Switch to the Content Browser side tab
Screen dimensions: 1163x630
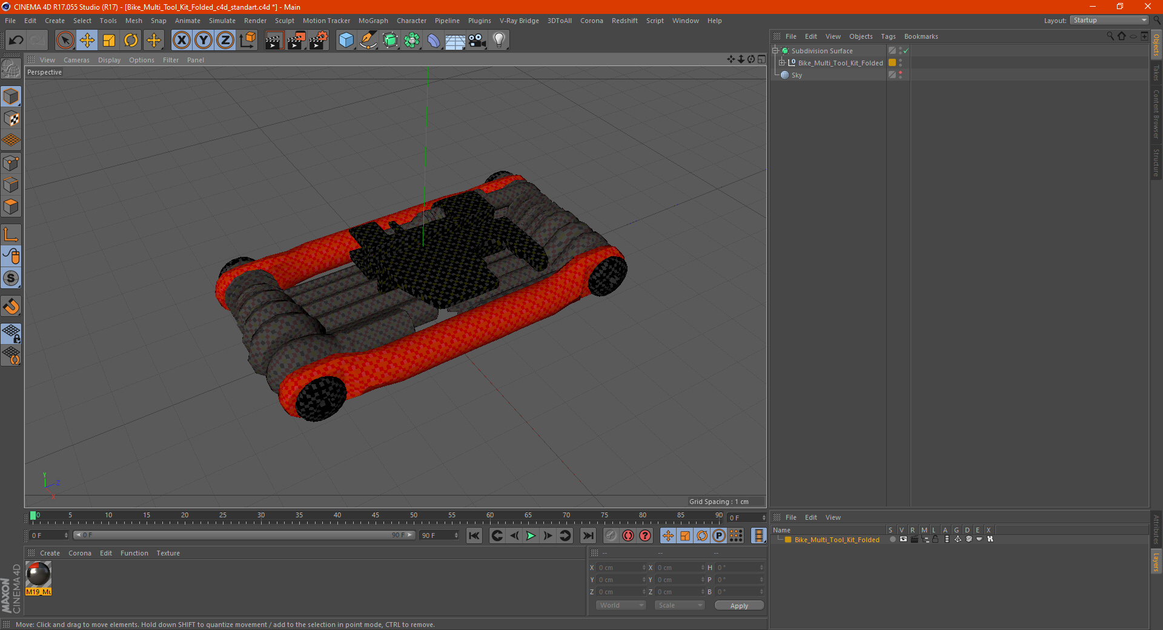pyautogui.click(x=1156, y=114)
